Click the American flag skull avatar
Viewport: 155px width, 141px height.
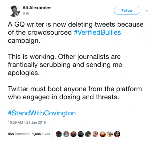click(x=117, y=135)
